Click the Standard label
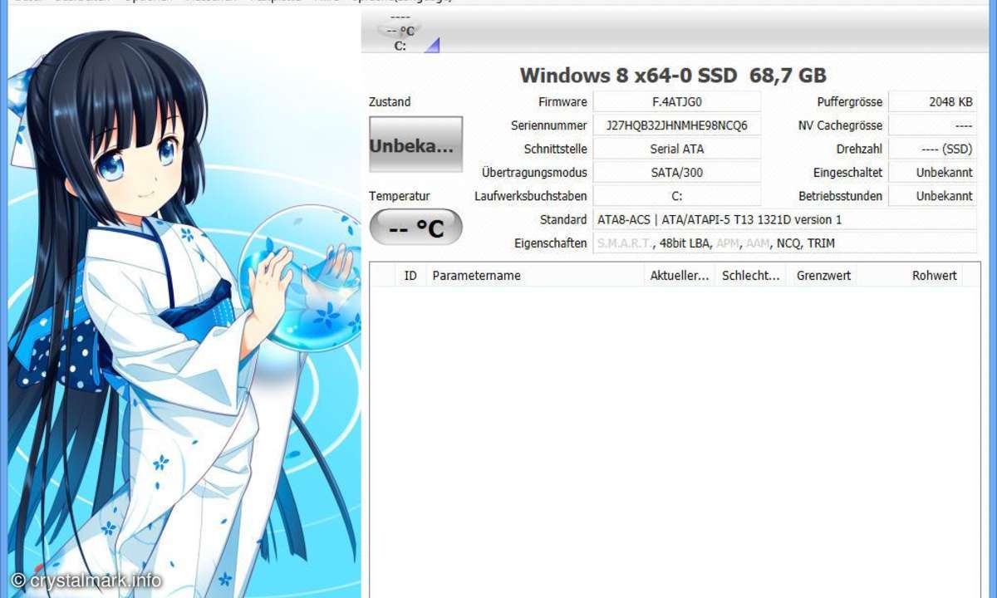 pyautogui.click(x=563, y=220)
